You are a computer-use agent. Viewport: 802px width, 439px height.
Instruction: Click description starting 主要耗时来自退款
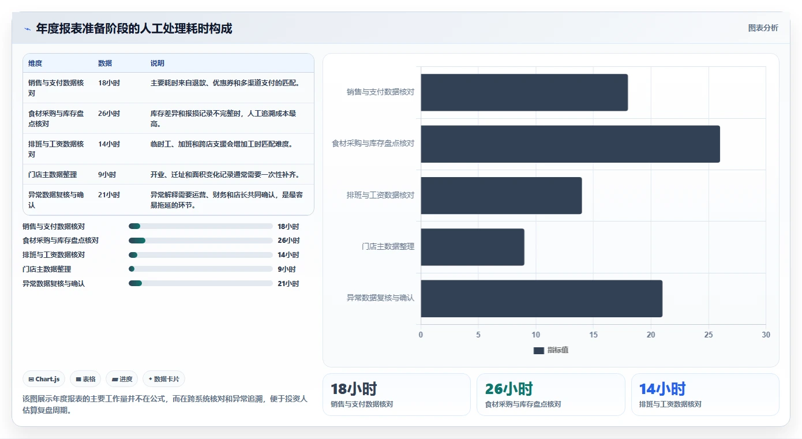(225, 83)
